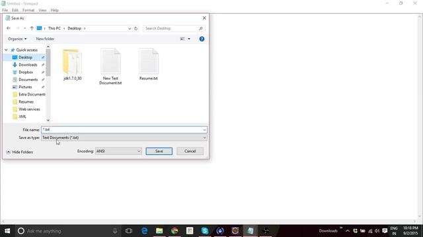The width and height of the screenshot is (423, 237).
Task: Click navigation pane scroll down arrow
Action: (48, 120)
